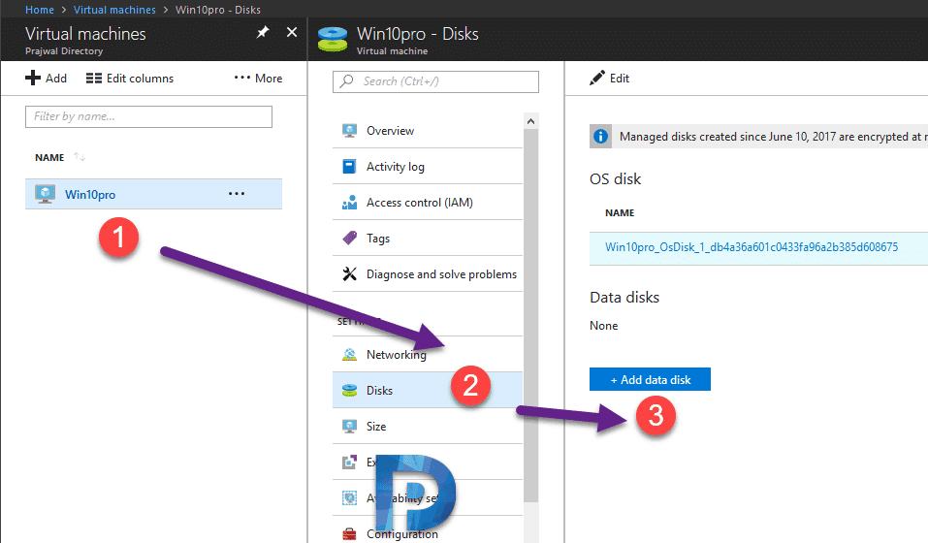Click the Win10pro - Disks header icon

[x=333, y=39]
